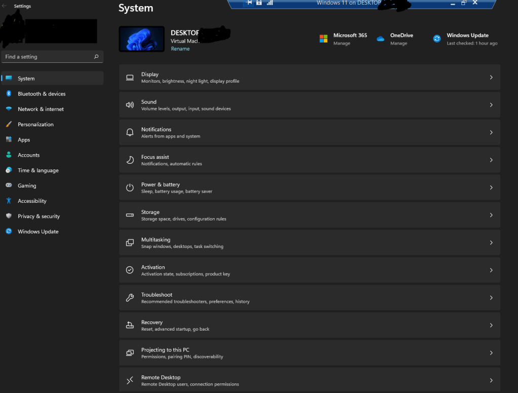Screen dimensions: 518x393
Task: Click the Microsoft 365 logo icon
Action: [x=324, y=39]
